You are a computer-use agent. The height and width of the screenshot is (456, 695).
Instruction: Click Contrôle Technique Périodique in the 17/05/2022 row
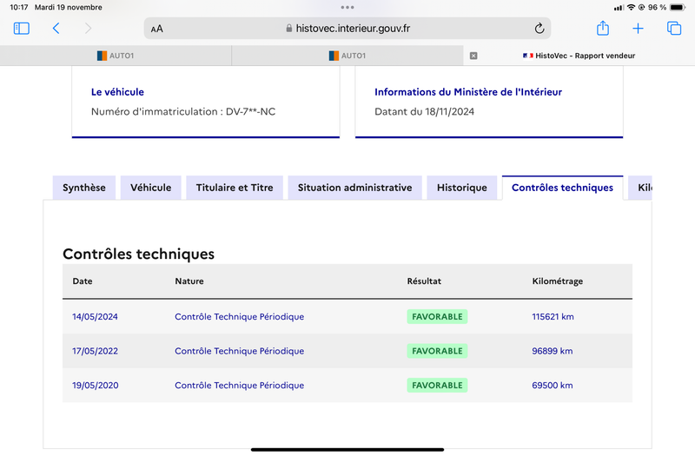240,351
